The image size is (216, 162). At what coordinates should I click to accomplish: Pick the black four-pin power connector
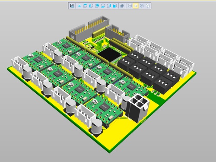(138, 108)
